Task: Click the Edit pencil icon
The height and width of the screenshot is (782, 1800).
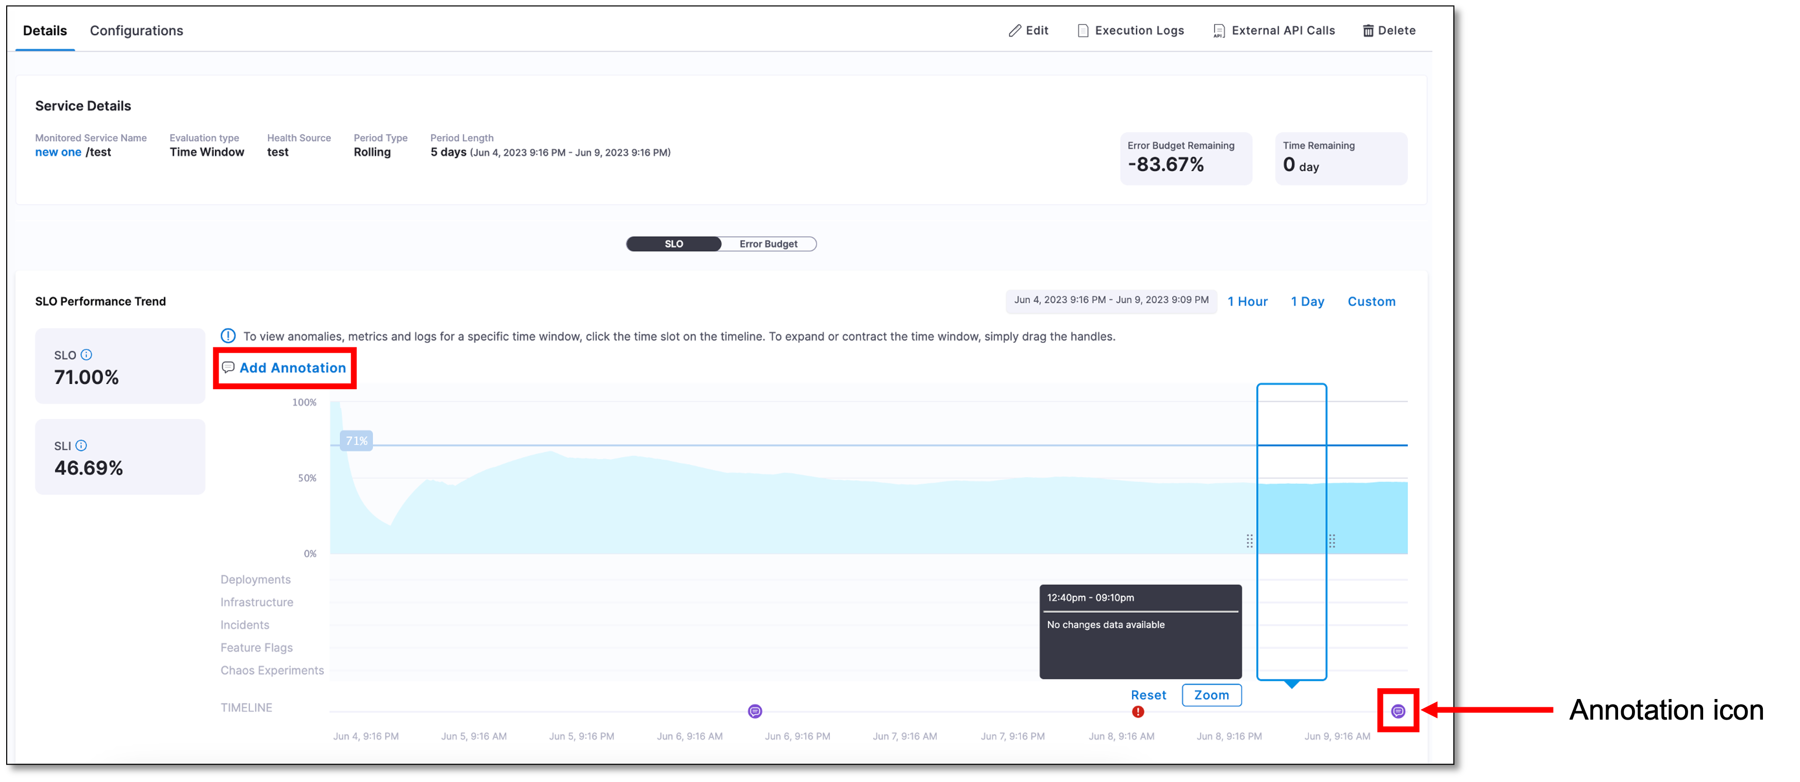Action: 1014,30
